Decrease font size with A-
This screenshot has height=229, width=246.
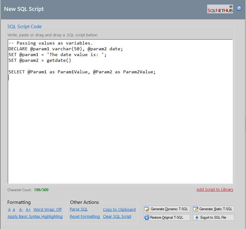[21, 209]
